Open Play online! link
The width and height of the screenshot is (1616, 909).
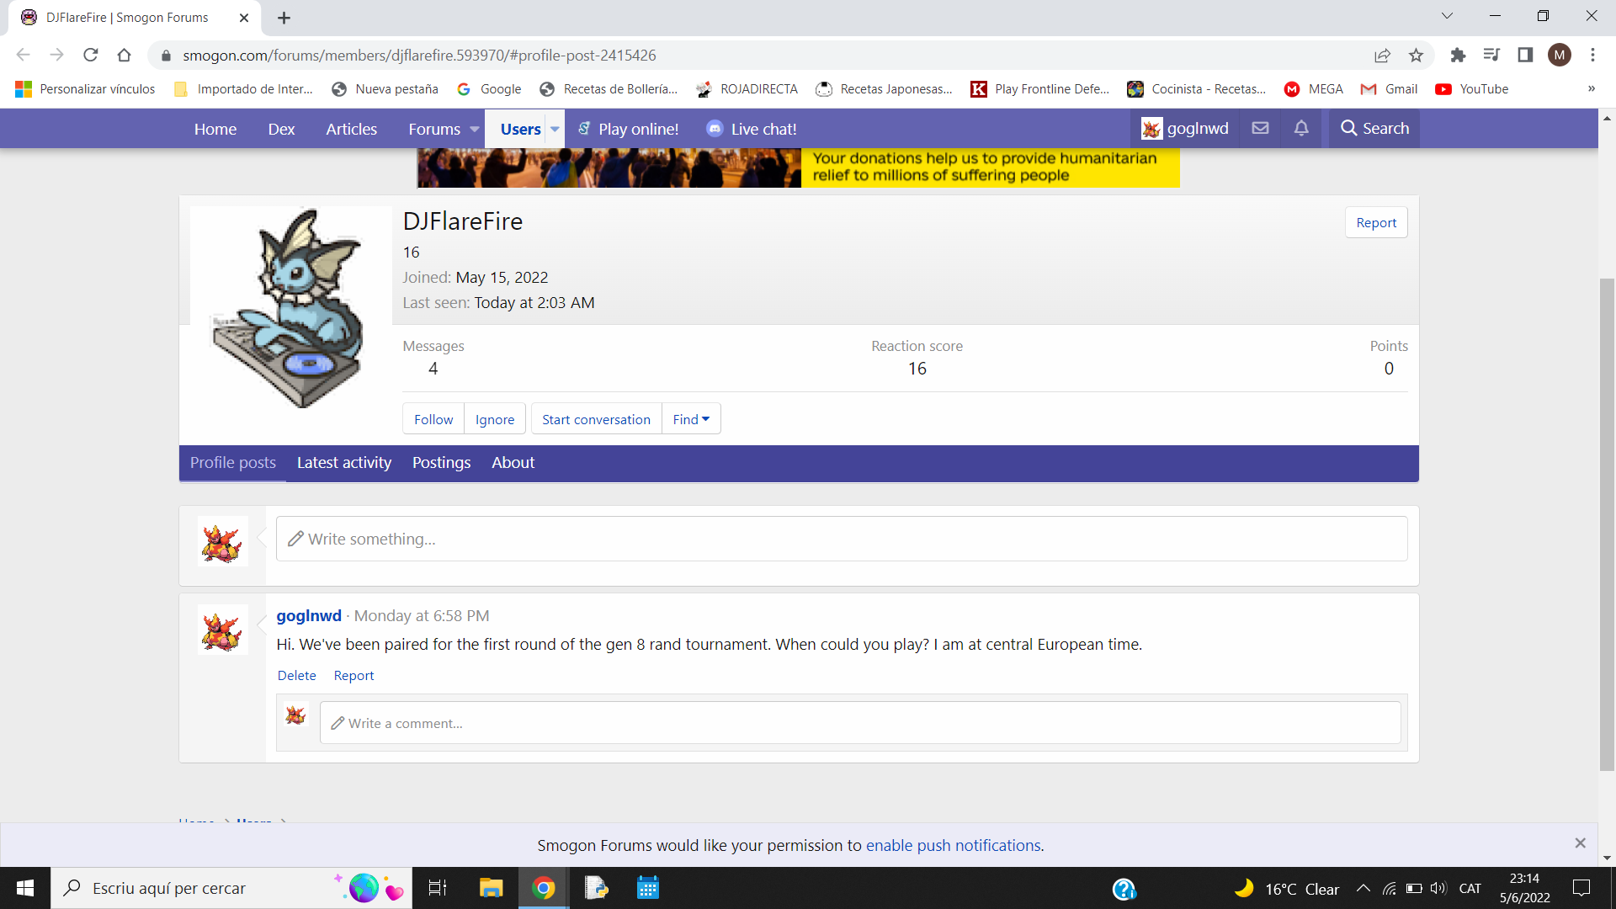(x=628, y=129)
